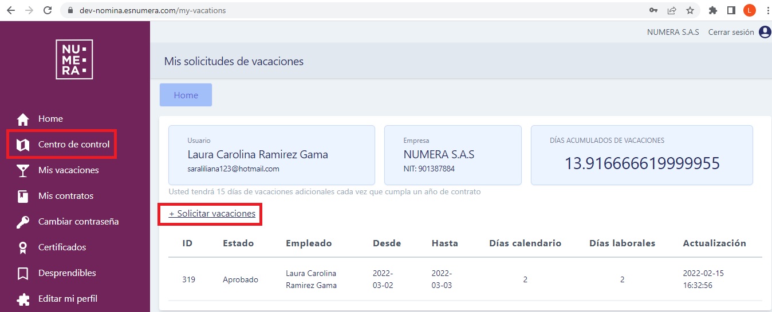Viewport: 772px width, 312px height.
Task: Open saved passwords key icon
Action: point(653,10)
